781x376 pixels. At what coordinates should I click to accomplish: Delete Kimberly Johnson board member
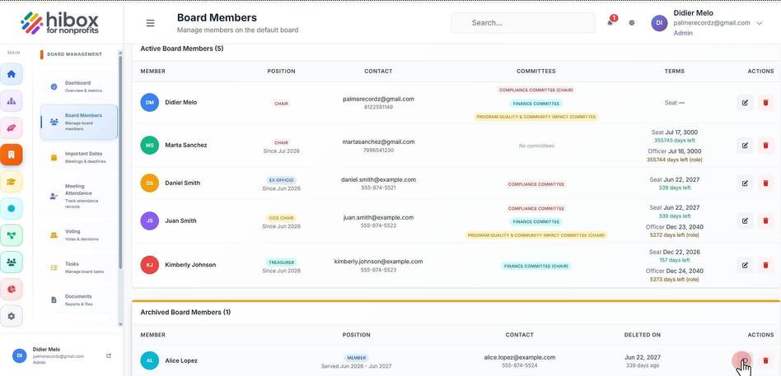coord(765,265)
